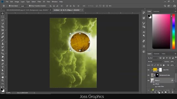Open the Kind filter dropdown

tap(153, 58)
